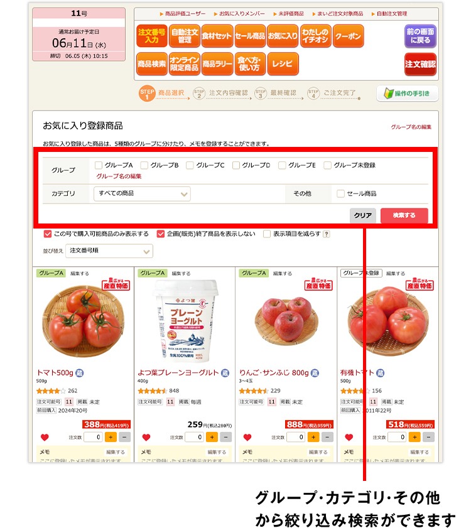The image size is (471, 528).
Task: Click the orange plus button for よつ葉プレーンヨーグルト
Action: [212, 437]
